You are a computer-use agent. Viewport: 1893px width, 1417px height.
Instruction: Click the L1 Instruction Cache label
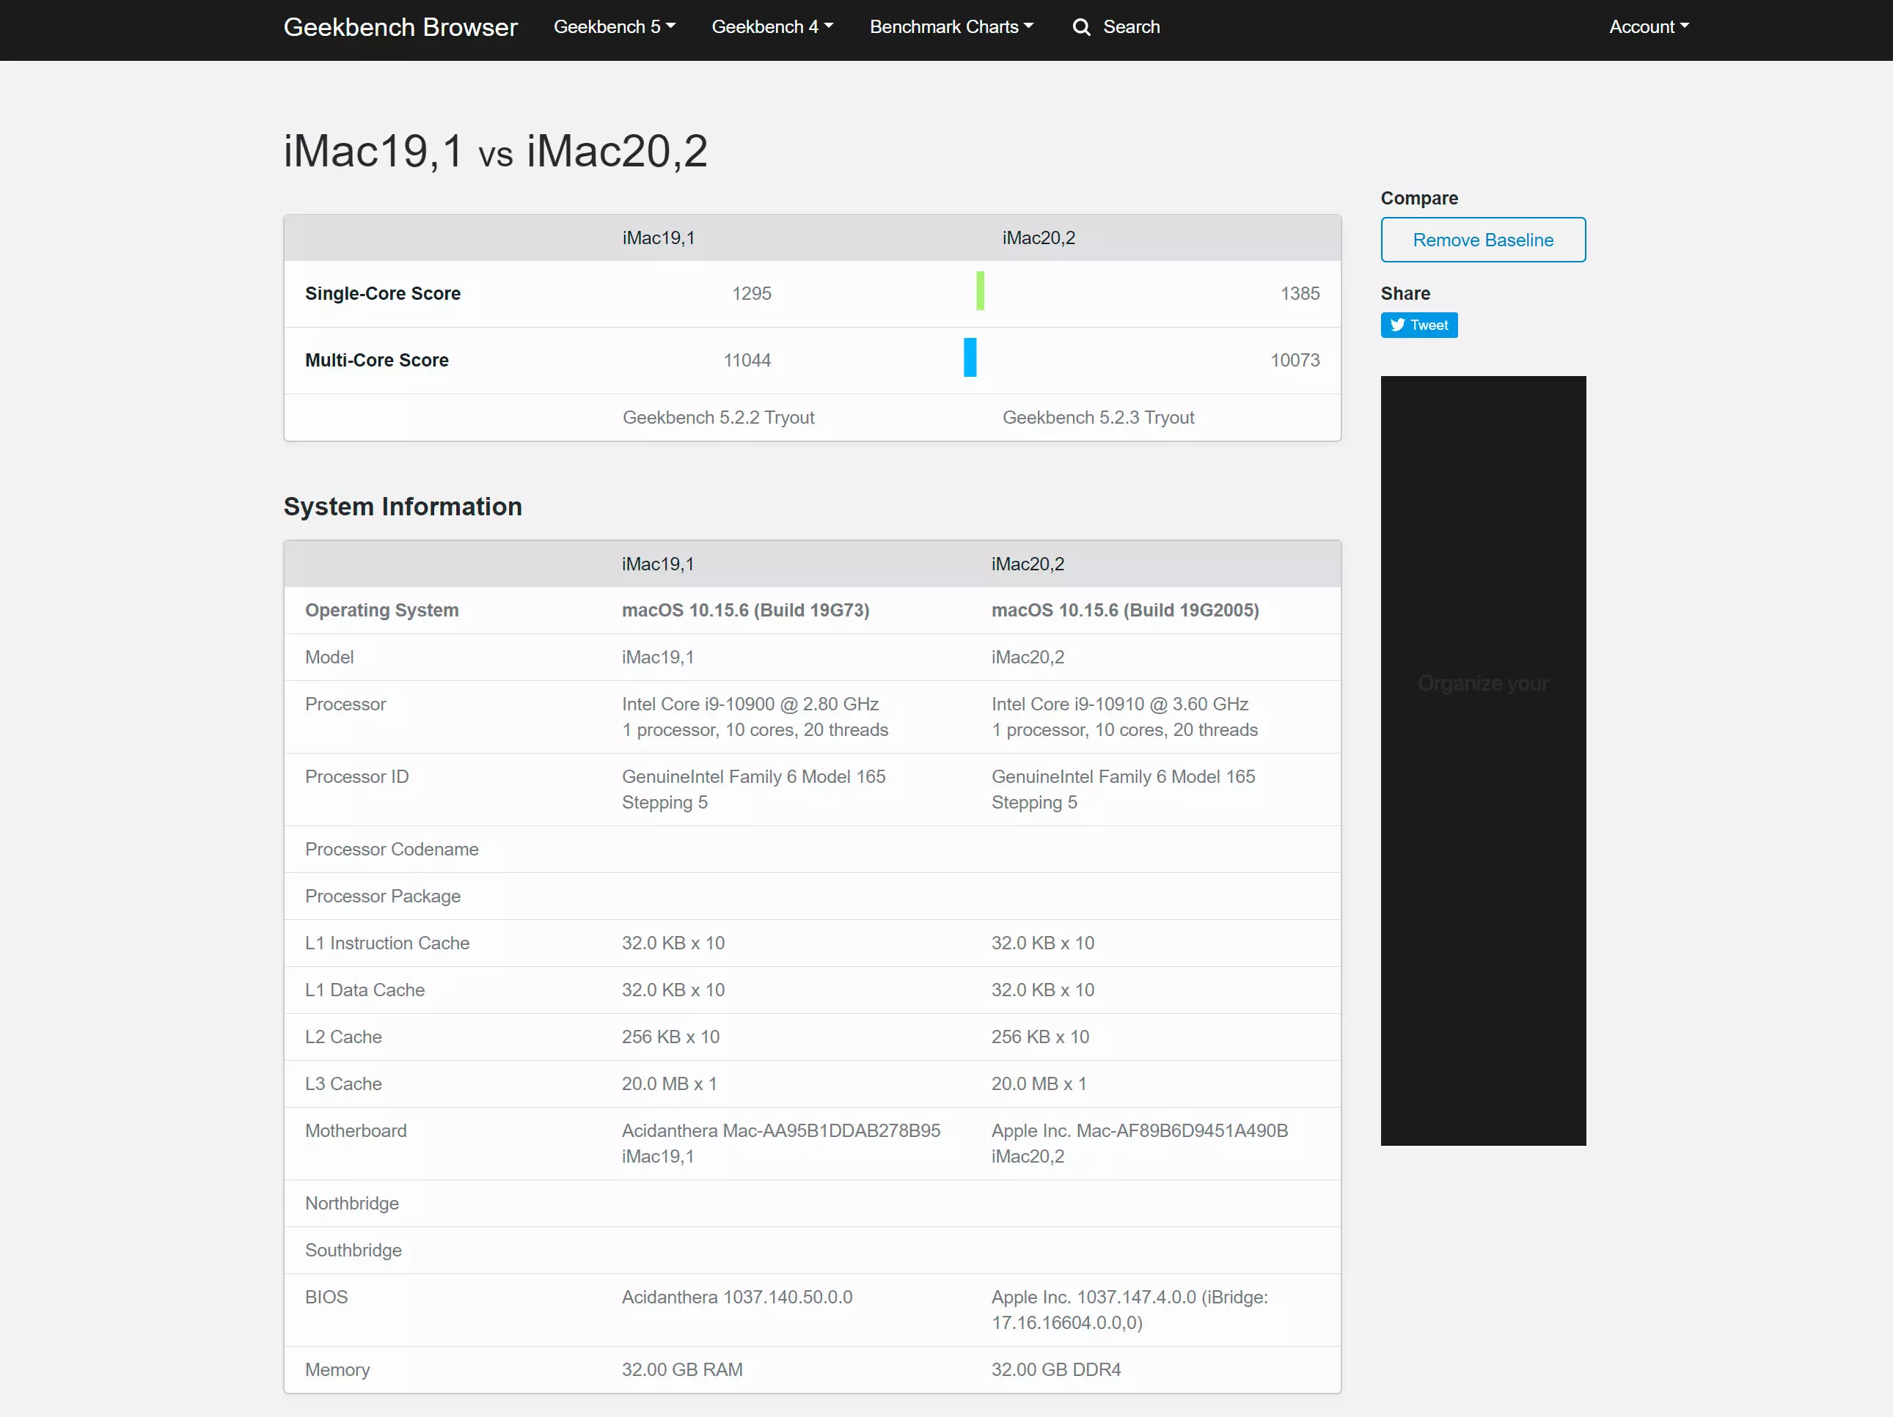(x=387, y=943)
